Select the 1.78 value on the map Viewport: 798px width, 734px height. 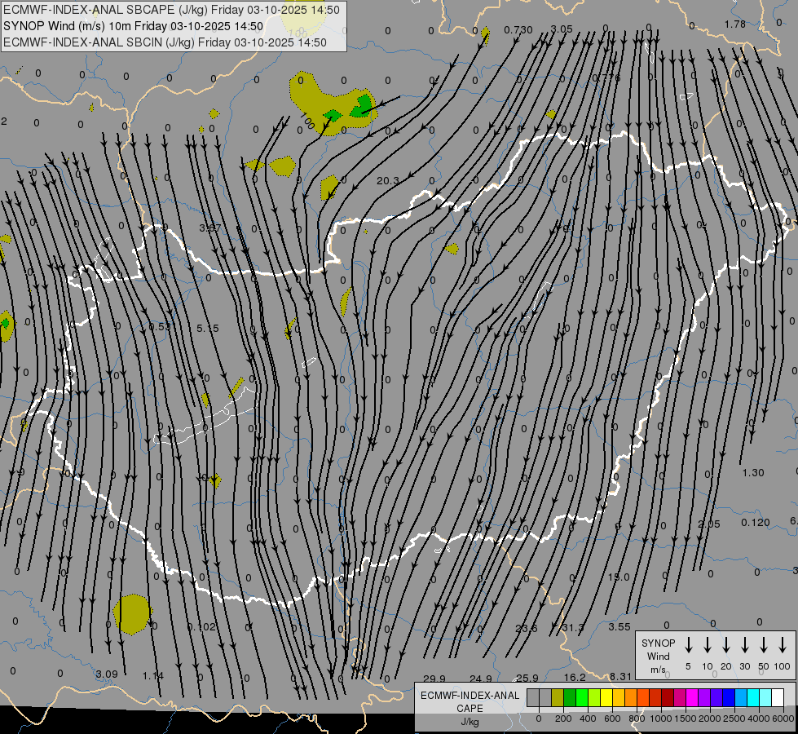click(x=734, y=24)
